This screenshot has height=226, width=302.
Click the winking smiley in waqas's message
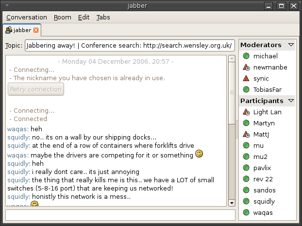click(199, 154)
